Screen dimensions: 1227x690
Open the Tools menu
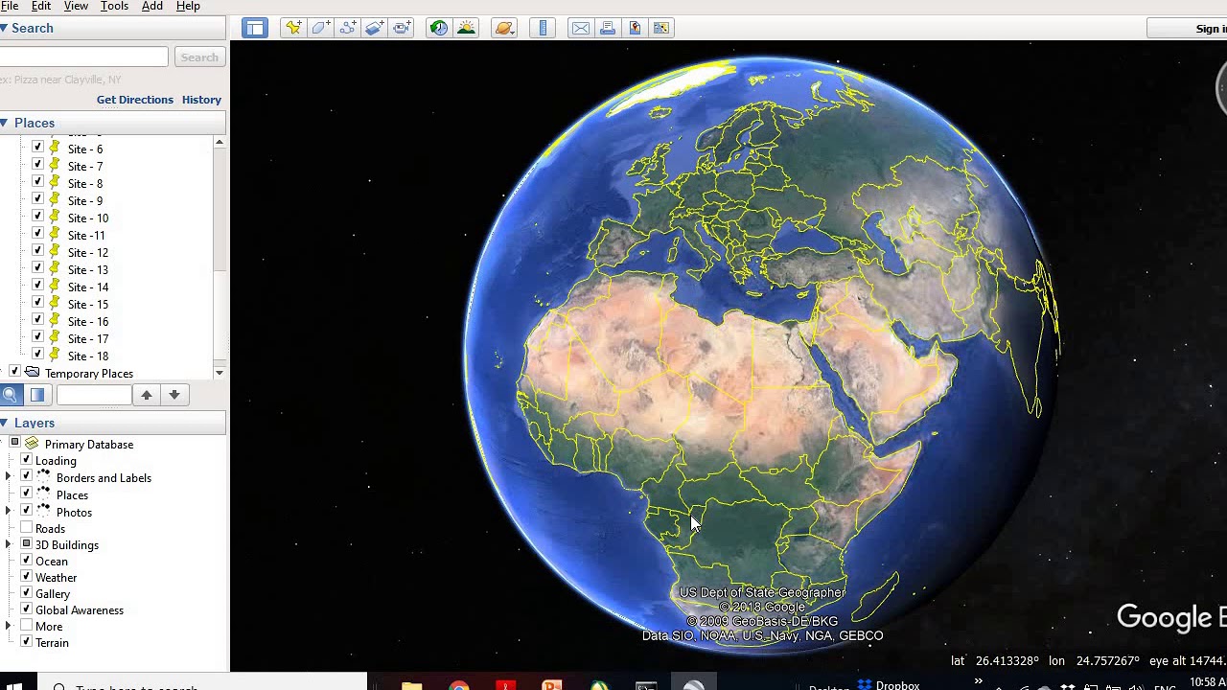pyautogui.click(x=114, y=6)
